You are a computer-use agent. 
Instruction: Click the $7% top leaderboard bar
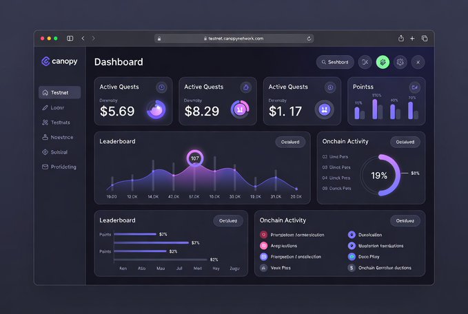[135, 234]
